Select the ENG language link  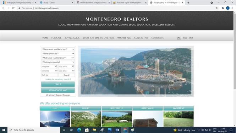(x=179, y=38)
